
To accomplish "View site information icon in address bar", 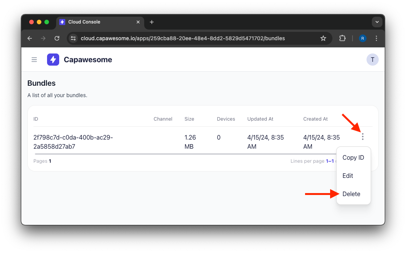I will [74, 38].
